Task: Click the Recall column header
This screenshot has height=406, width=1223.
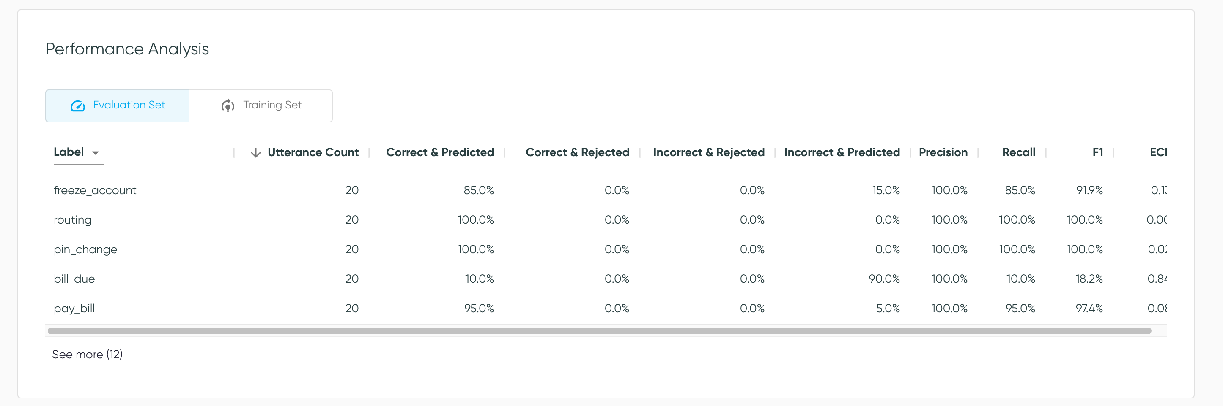Action: 1018,152
